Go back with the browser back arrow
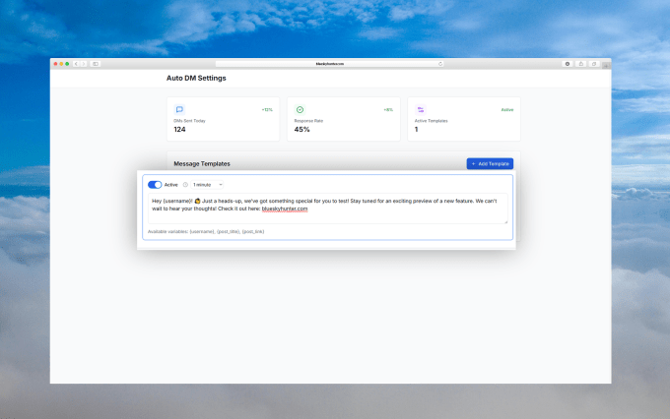Viewport: 670px width, 419px height. pyautogui.click(x=76, y=64)
